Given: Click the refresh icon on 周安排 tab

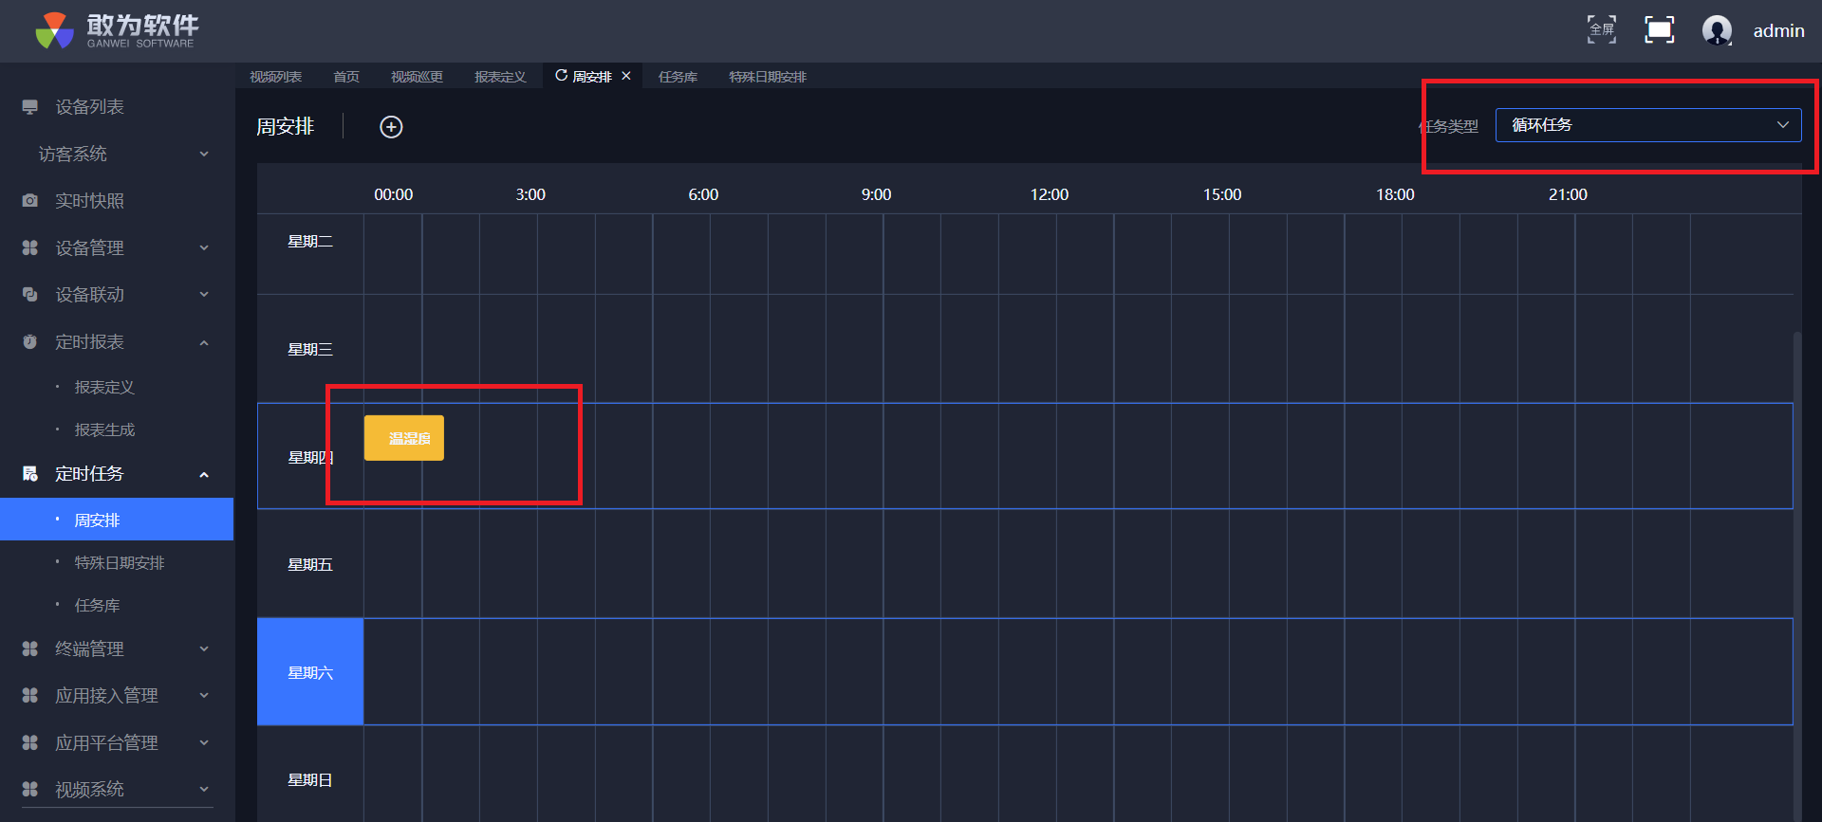Looking at the screenshot, I should (x=561, y=76).
